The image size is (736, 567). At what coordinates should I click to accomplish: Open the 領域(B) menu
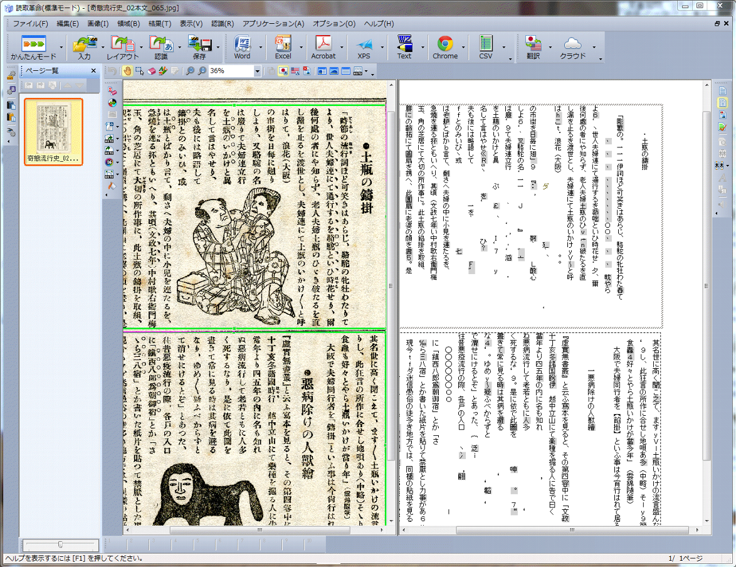pos(129,23)
